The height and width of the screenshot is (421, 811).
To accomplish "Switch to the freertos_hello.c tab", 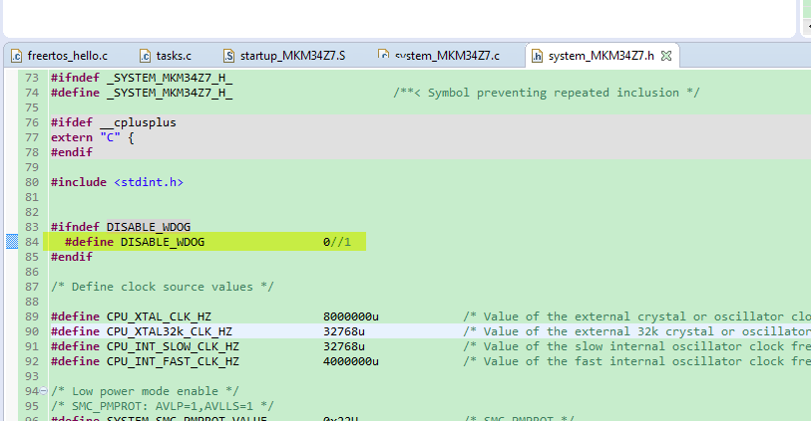I will click(x=67, y=56).
